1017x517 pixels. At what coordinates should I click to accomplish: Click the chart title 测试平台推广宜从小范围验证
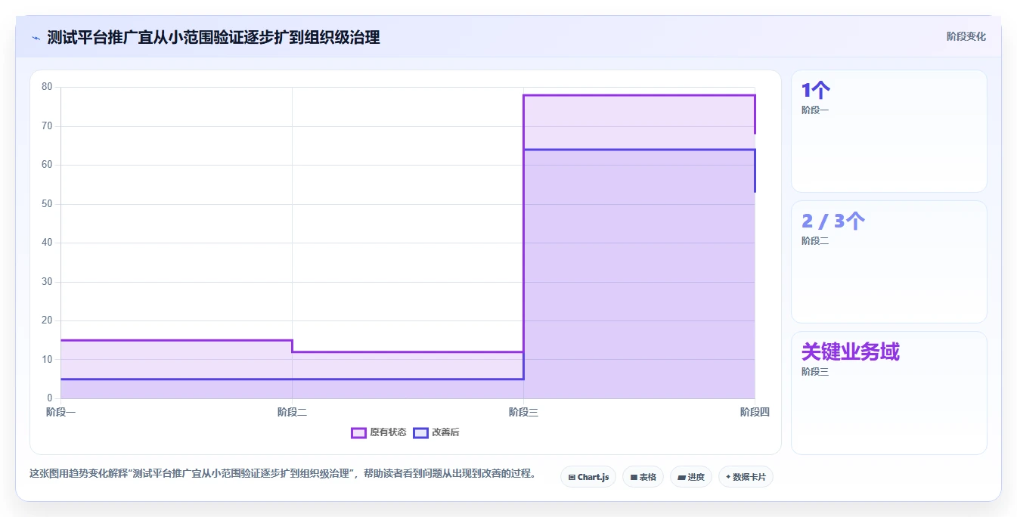pyautogui.click(x=213, y=37)
